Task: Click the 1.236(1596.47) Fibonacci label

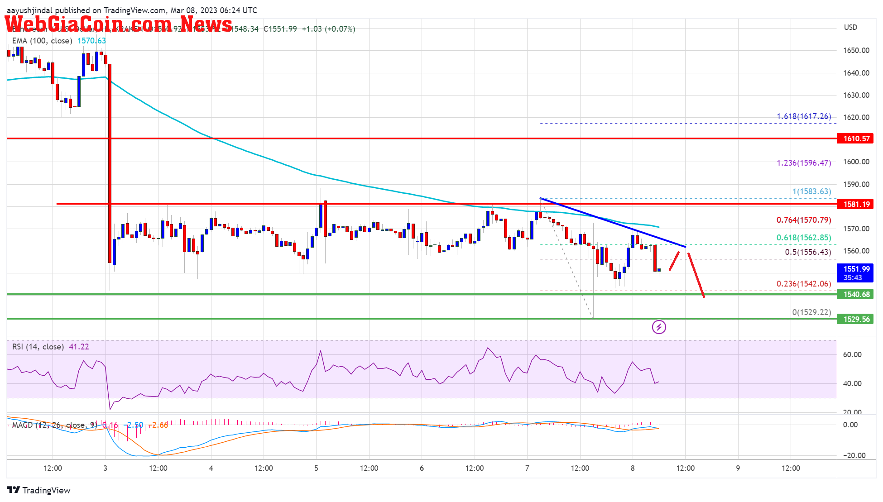Action: coord(804,163)
